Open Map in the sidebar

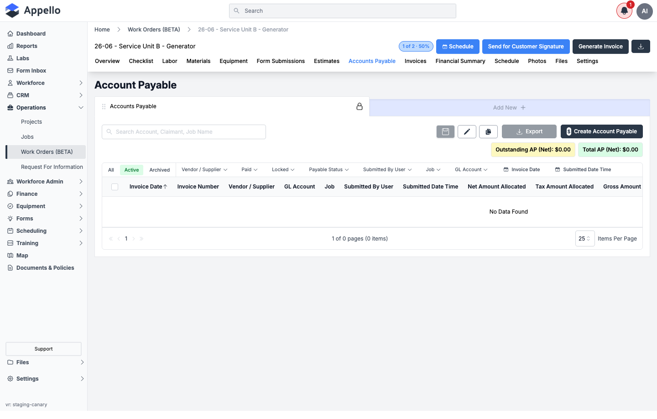[22, 256]
